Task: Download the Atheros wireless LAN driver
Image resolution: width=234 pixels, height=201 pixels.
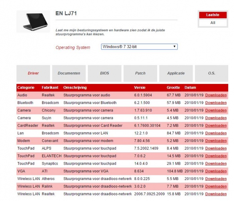Action: pyautogui.click(x=216, y=179)
